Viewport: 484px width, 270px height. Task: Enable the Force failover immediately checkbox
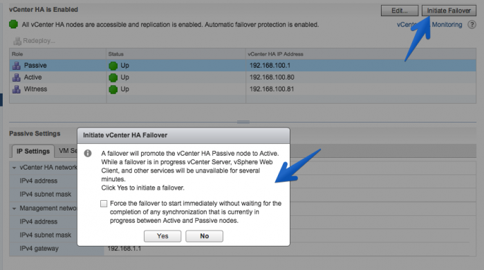click(x=104, y=204)
